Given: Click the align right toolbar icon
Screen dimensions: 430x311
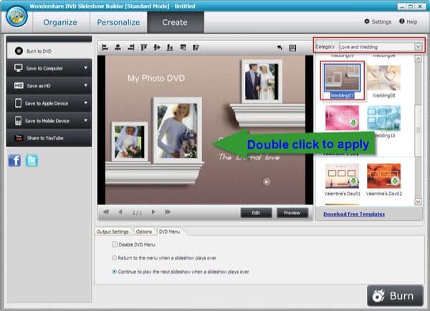Looking at the screenshot, I should pos(131,48).
